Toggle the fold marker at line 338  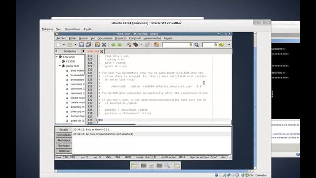pyautogui.click(x=97, y=120)
